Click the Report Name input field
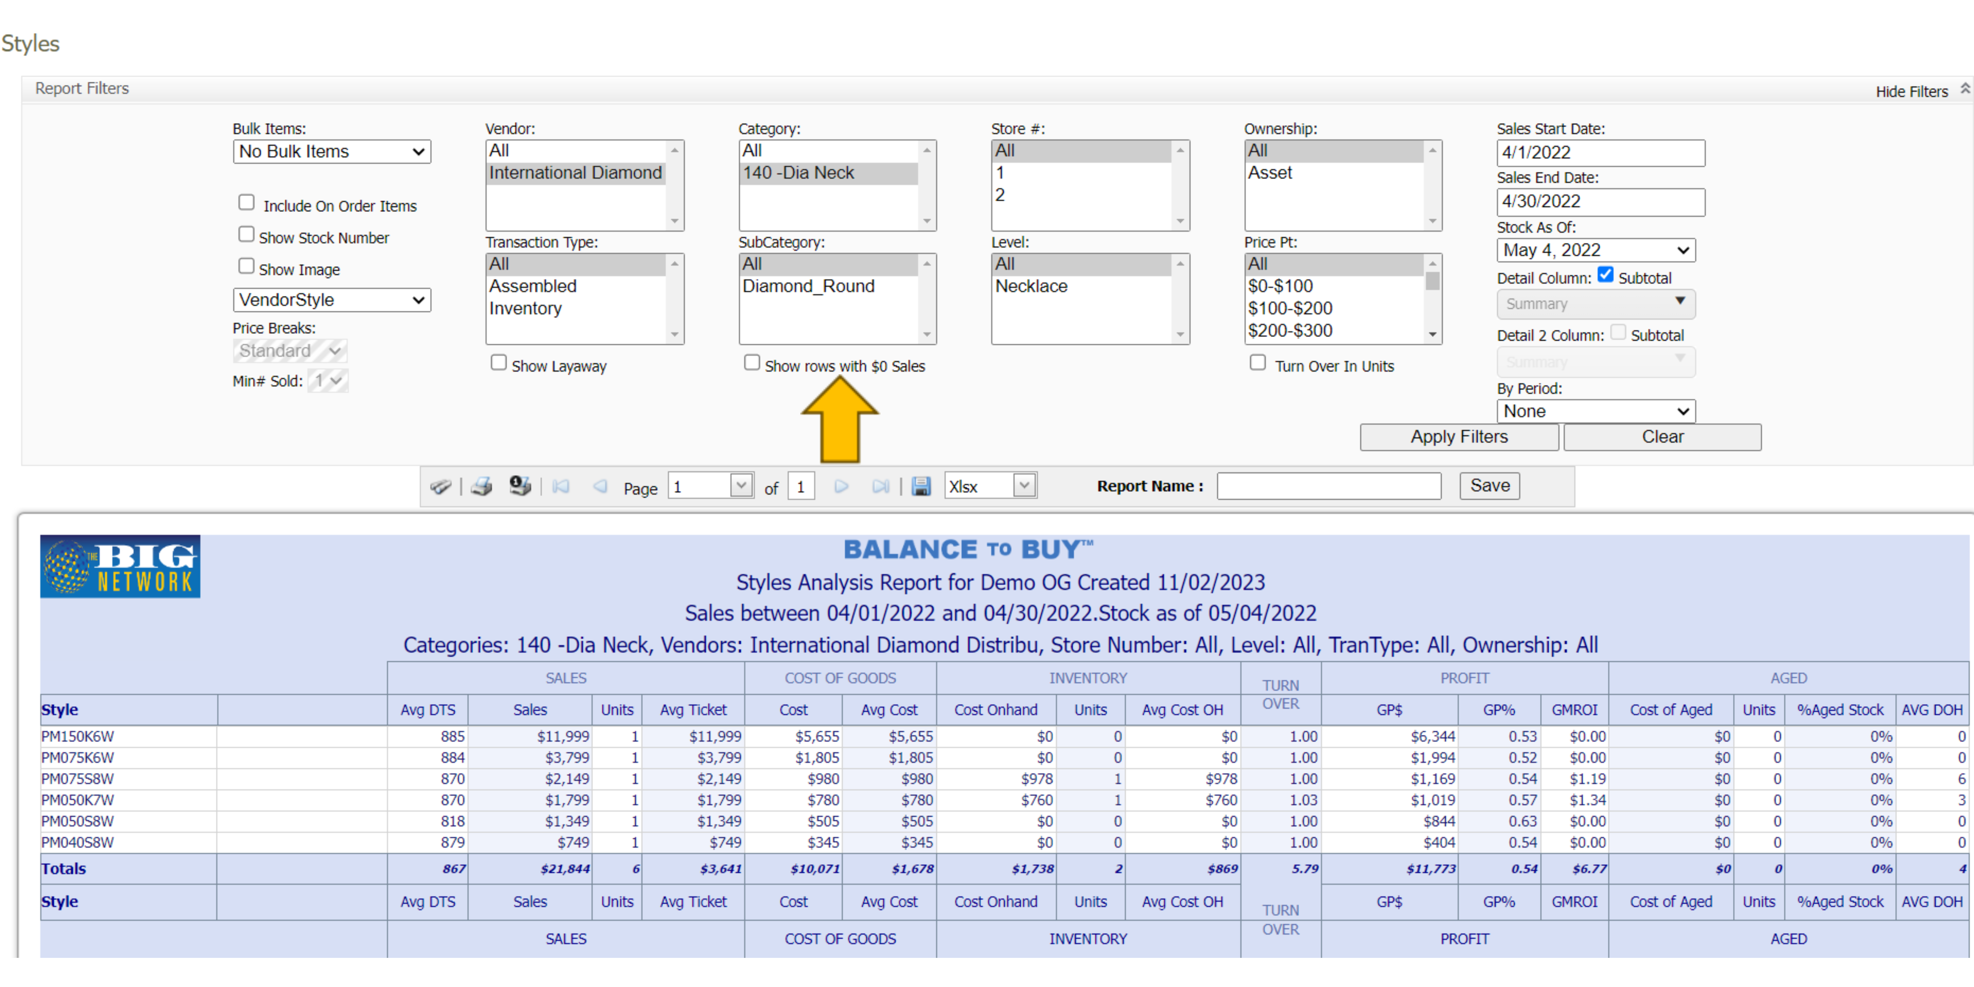This screenshot has width=1974, height=987. point(1329,487)
